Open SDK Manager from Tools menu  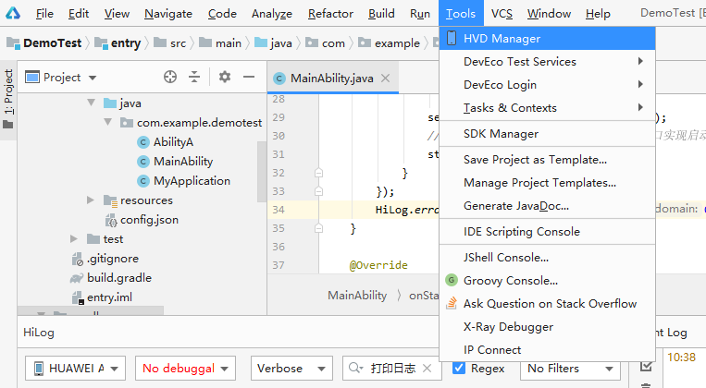click(547, 134)
